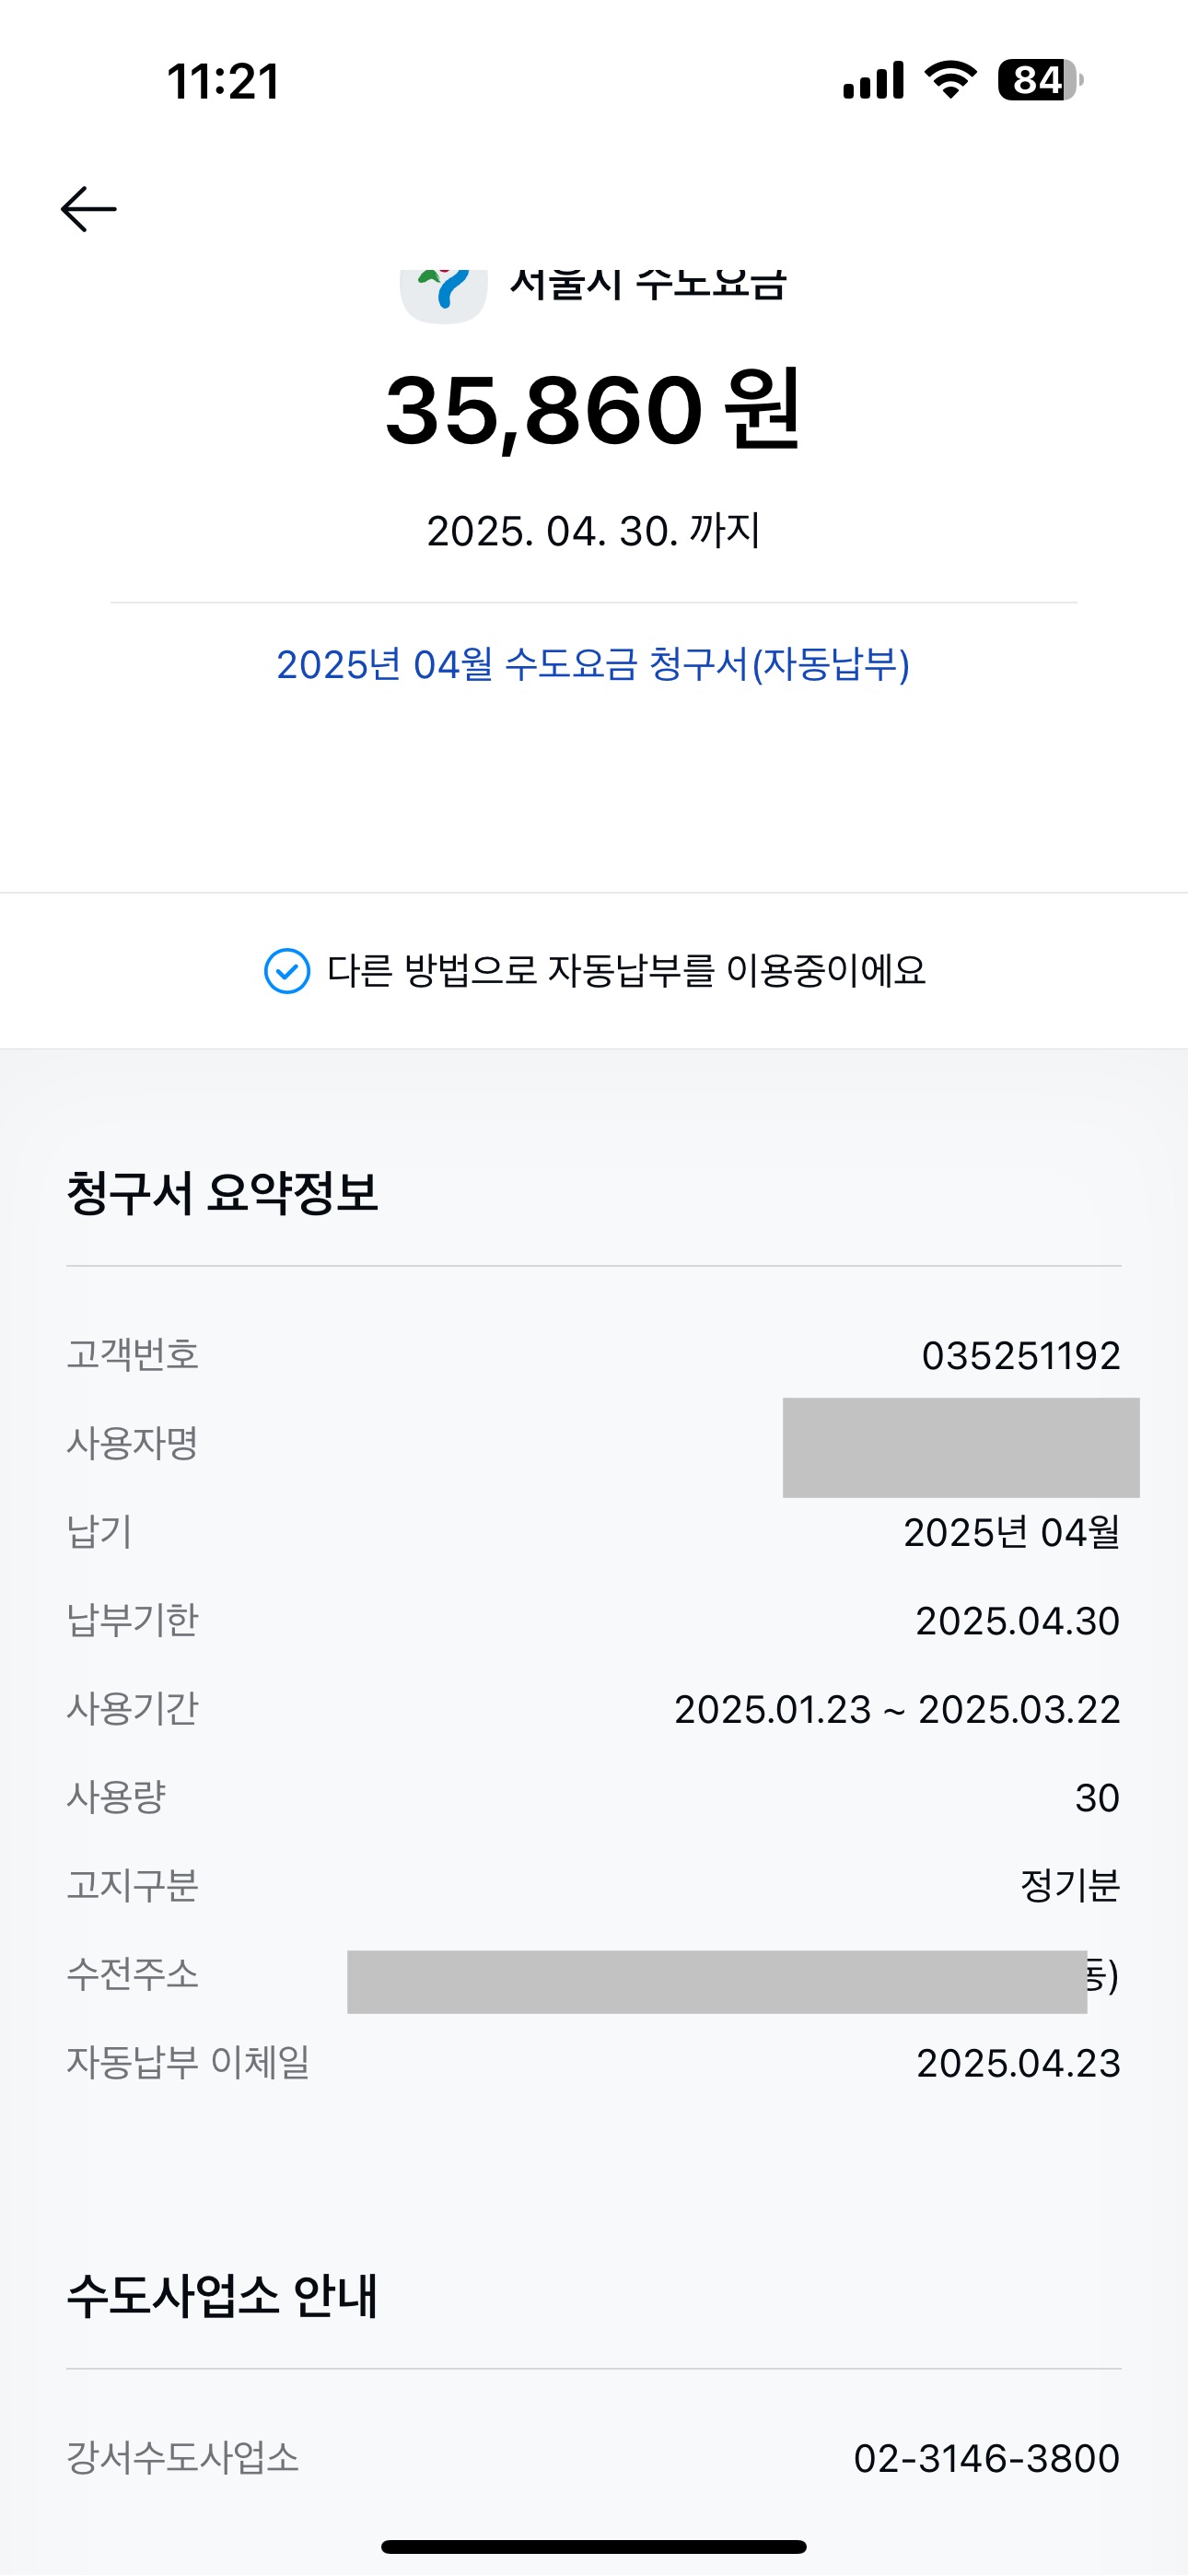This screenshot has height=2576, width=1188.
Task: Tap the 청구서 요약정보 section heading
Action: click(222, 1193)
